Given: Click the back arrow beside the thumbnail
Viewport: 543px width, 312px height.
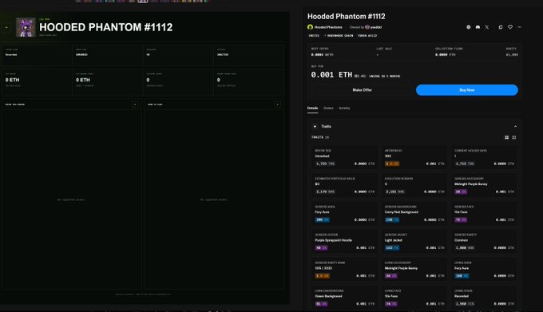Looking at the screenshot, I should pos(6,27).
